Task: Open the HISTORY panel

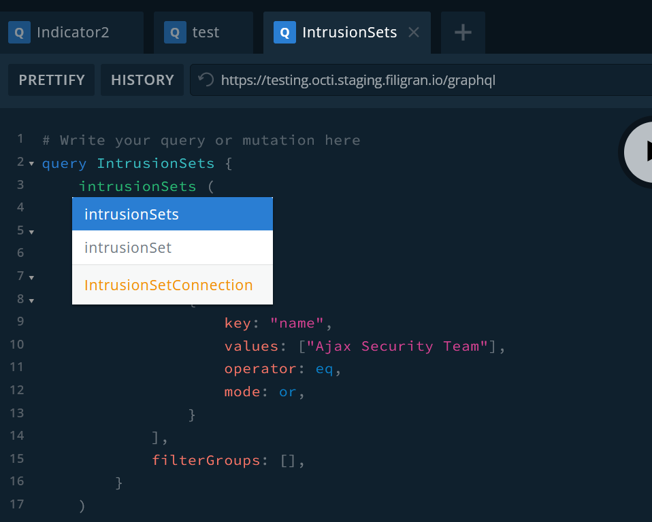Action: [x=142, y=80]
